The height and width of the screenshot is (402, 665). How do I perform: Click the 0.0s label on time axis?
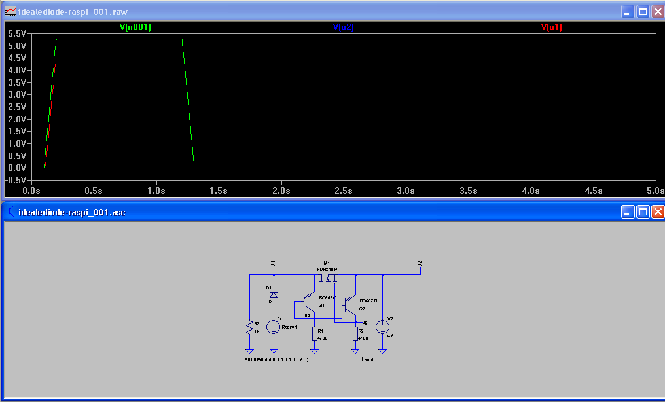coord(31,191)
